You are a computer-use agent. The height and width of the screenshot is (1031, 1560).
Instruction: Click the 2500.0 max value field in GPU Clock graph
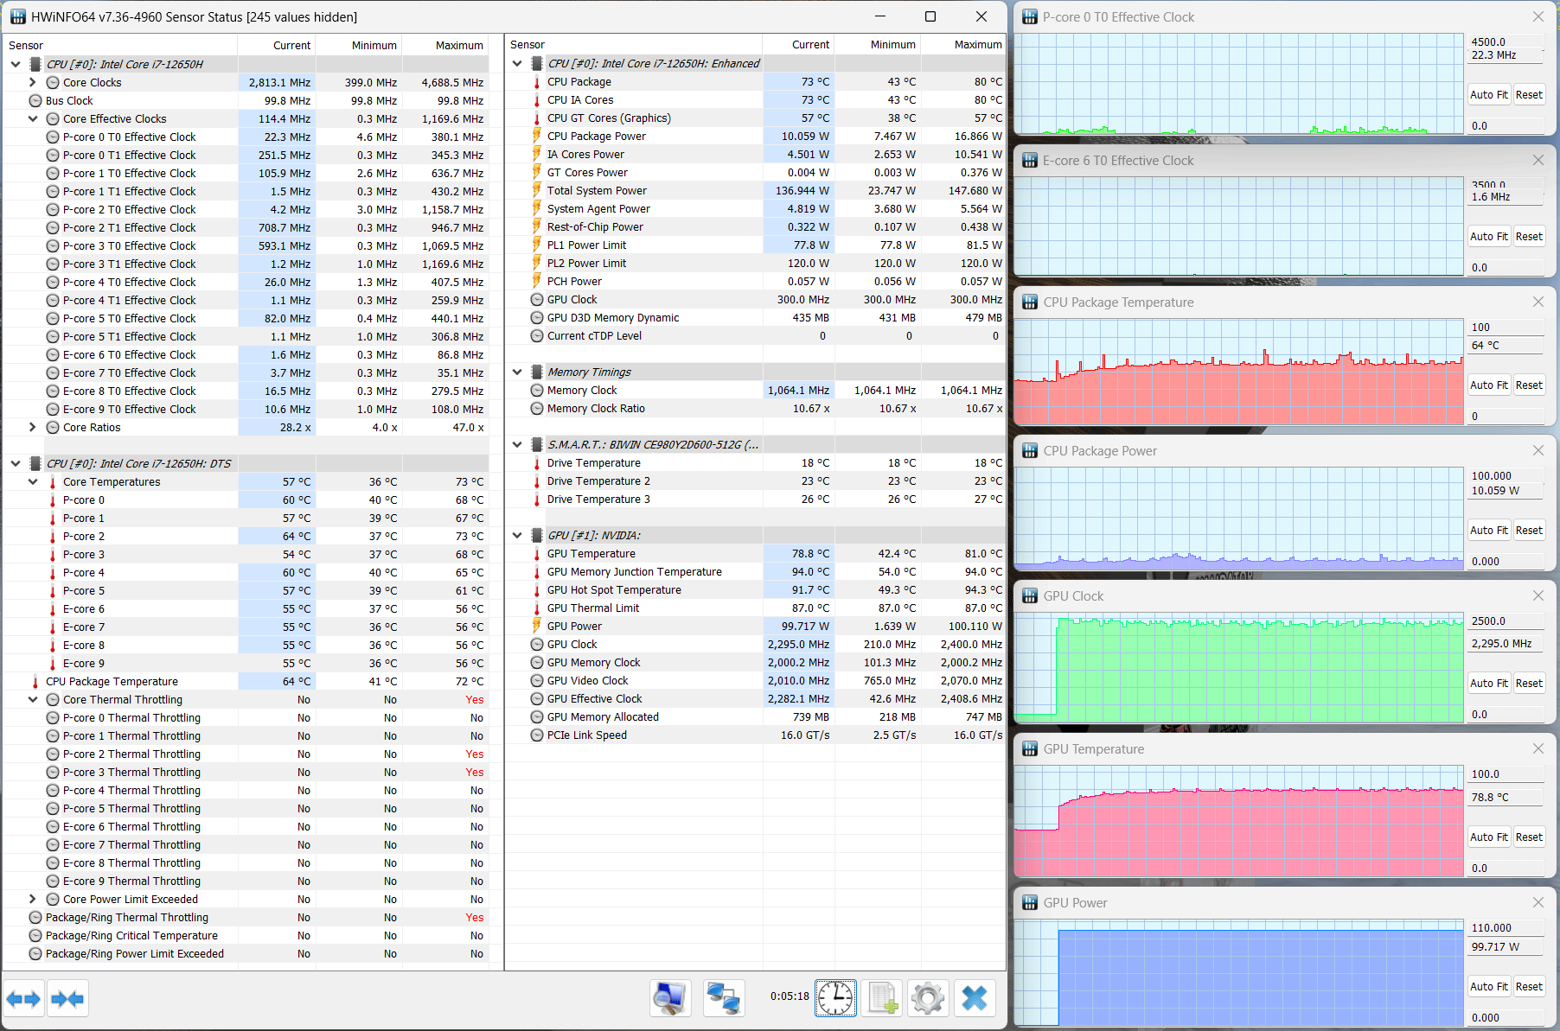coord(1506,621)
